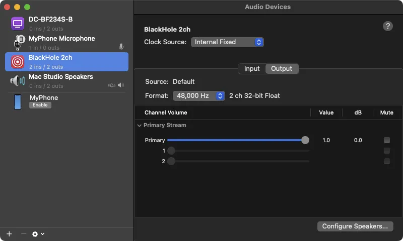Click the channel 2 volume slider

click(x=238, y=161)
